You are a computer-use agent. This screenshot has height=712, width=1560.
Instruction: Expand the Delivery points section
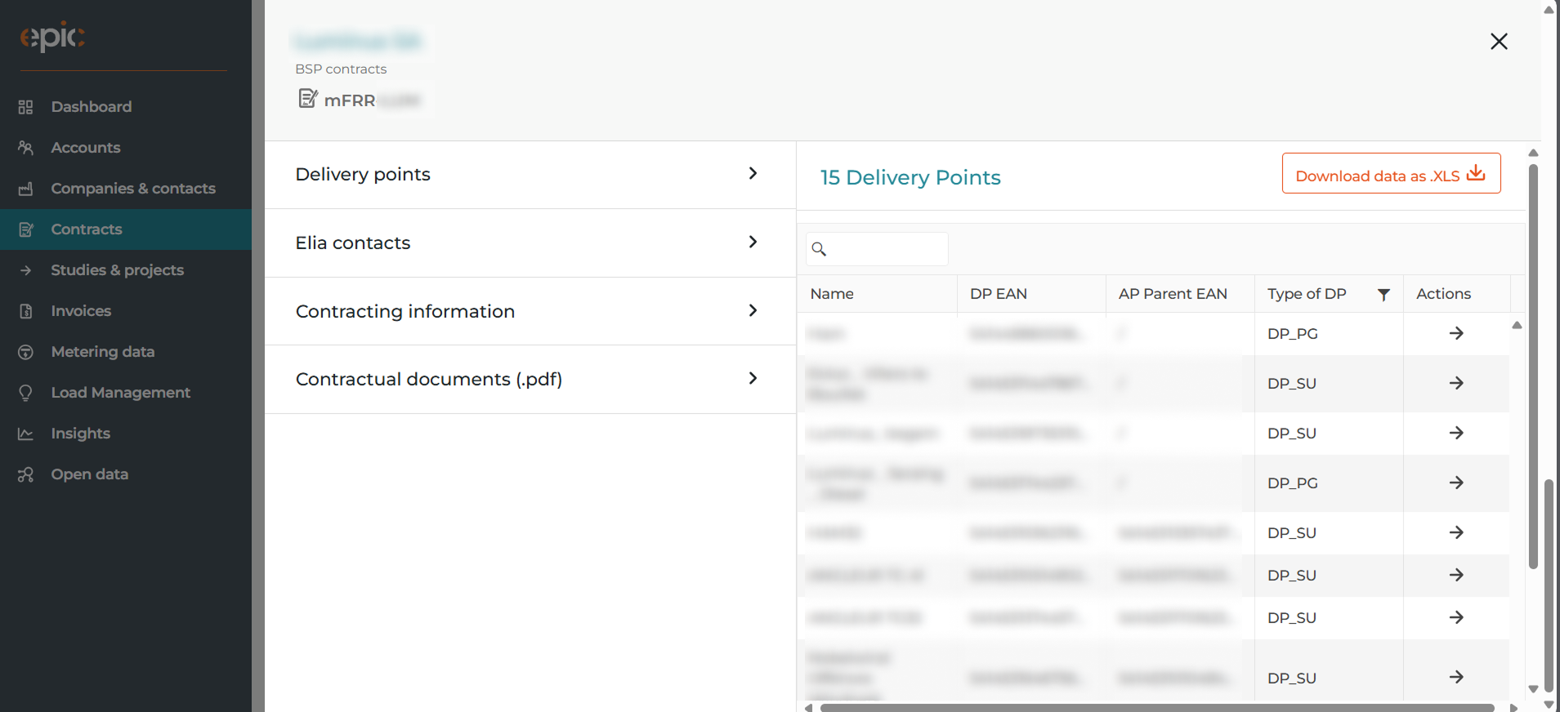click(x=530, y=175)
